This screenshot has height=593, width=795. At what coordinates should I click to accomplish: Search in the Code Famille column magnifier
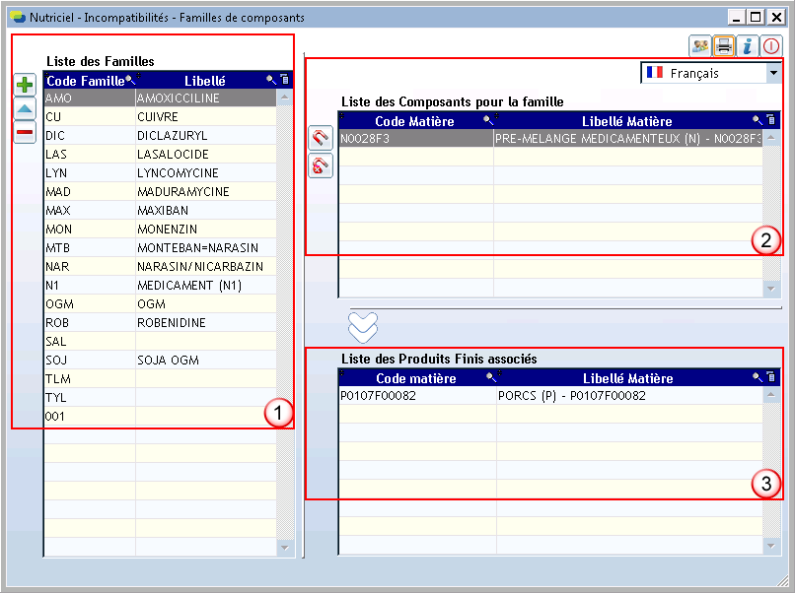pos(130,80)
